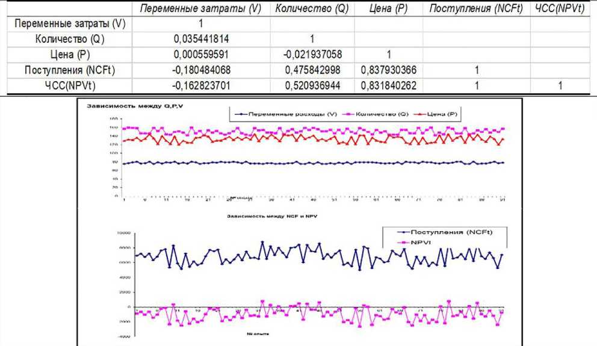Select the cell with value 0,831840262
Screen dimensions: 597x346
(388, 85)
